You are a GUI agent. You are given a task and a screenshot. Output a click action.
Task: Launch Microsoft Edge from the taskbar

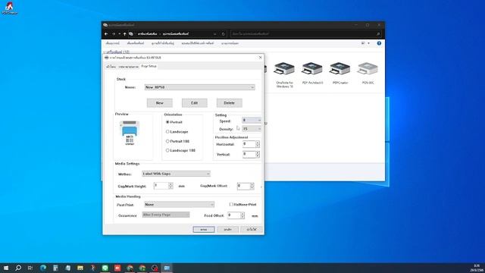43,268
